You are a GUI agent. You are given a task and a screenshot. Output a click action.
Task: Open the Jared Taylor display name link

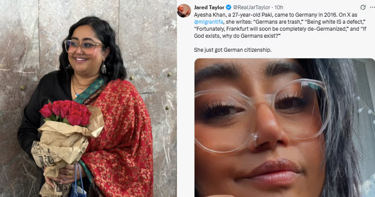pyautogui.click(x=209, y=7)
